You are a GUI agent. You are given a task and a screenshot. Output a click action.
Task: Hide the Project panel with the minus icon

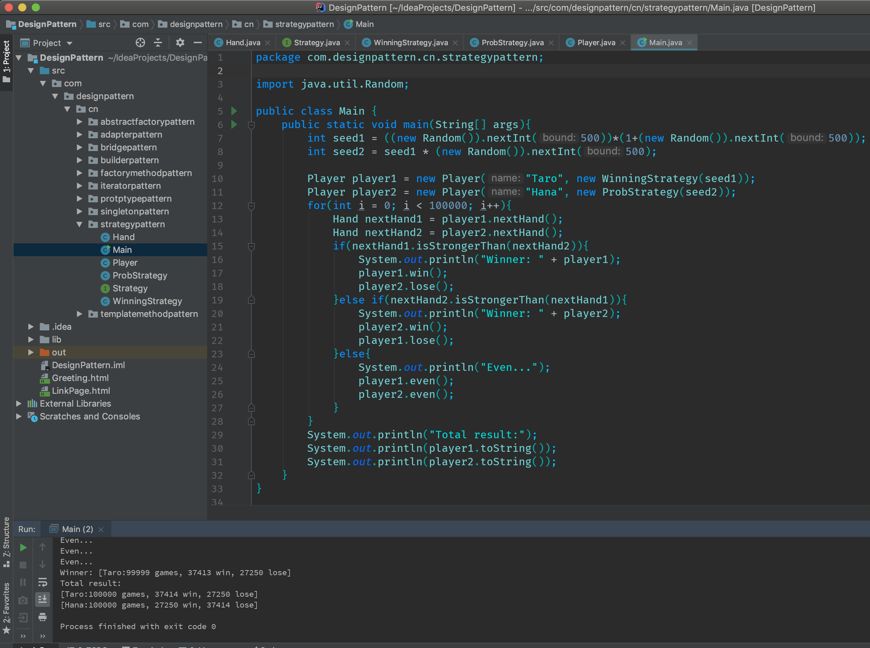(197, 42)
